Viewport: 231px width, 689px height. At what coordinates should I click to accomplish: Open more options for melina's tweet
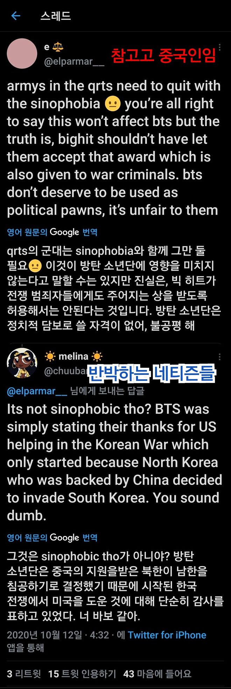(219, 357)
